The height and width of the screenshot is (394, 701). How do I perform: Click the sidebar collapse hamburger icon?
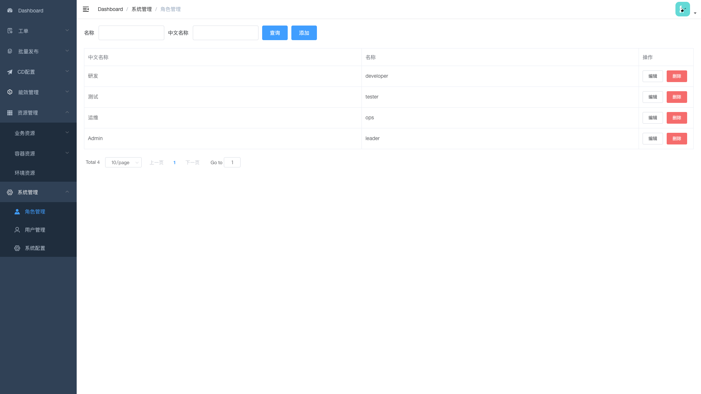[x=86, y=9]
